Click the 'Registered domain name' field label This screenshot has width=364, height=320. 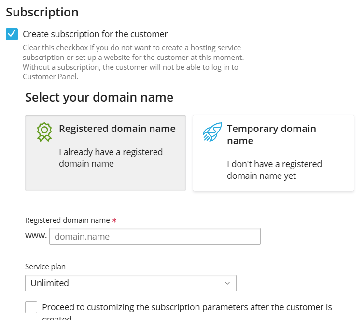67,220
